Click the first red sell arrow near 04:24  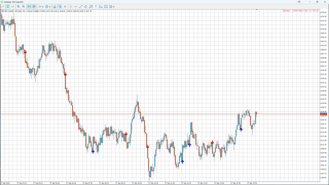click(x=25, y=52)
